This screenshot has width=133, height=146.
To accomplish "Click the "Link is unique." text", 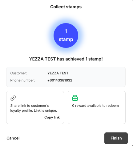I will click(x=45, y=111).
